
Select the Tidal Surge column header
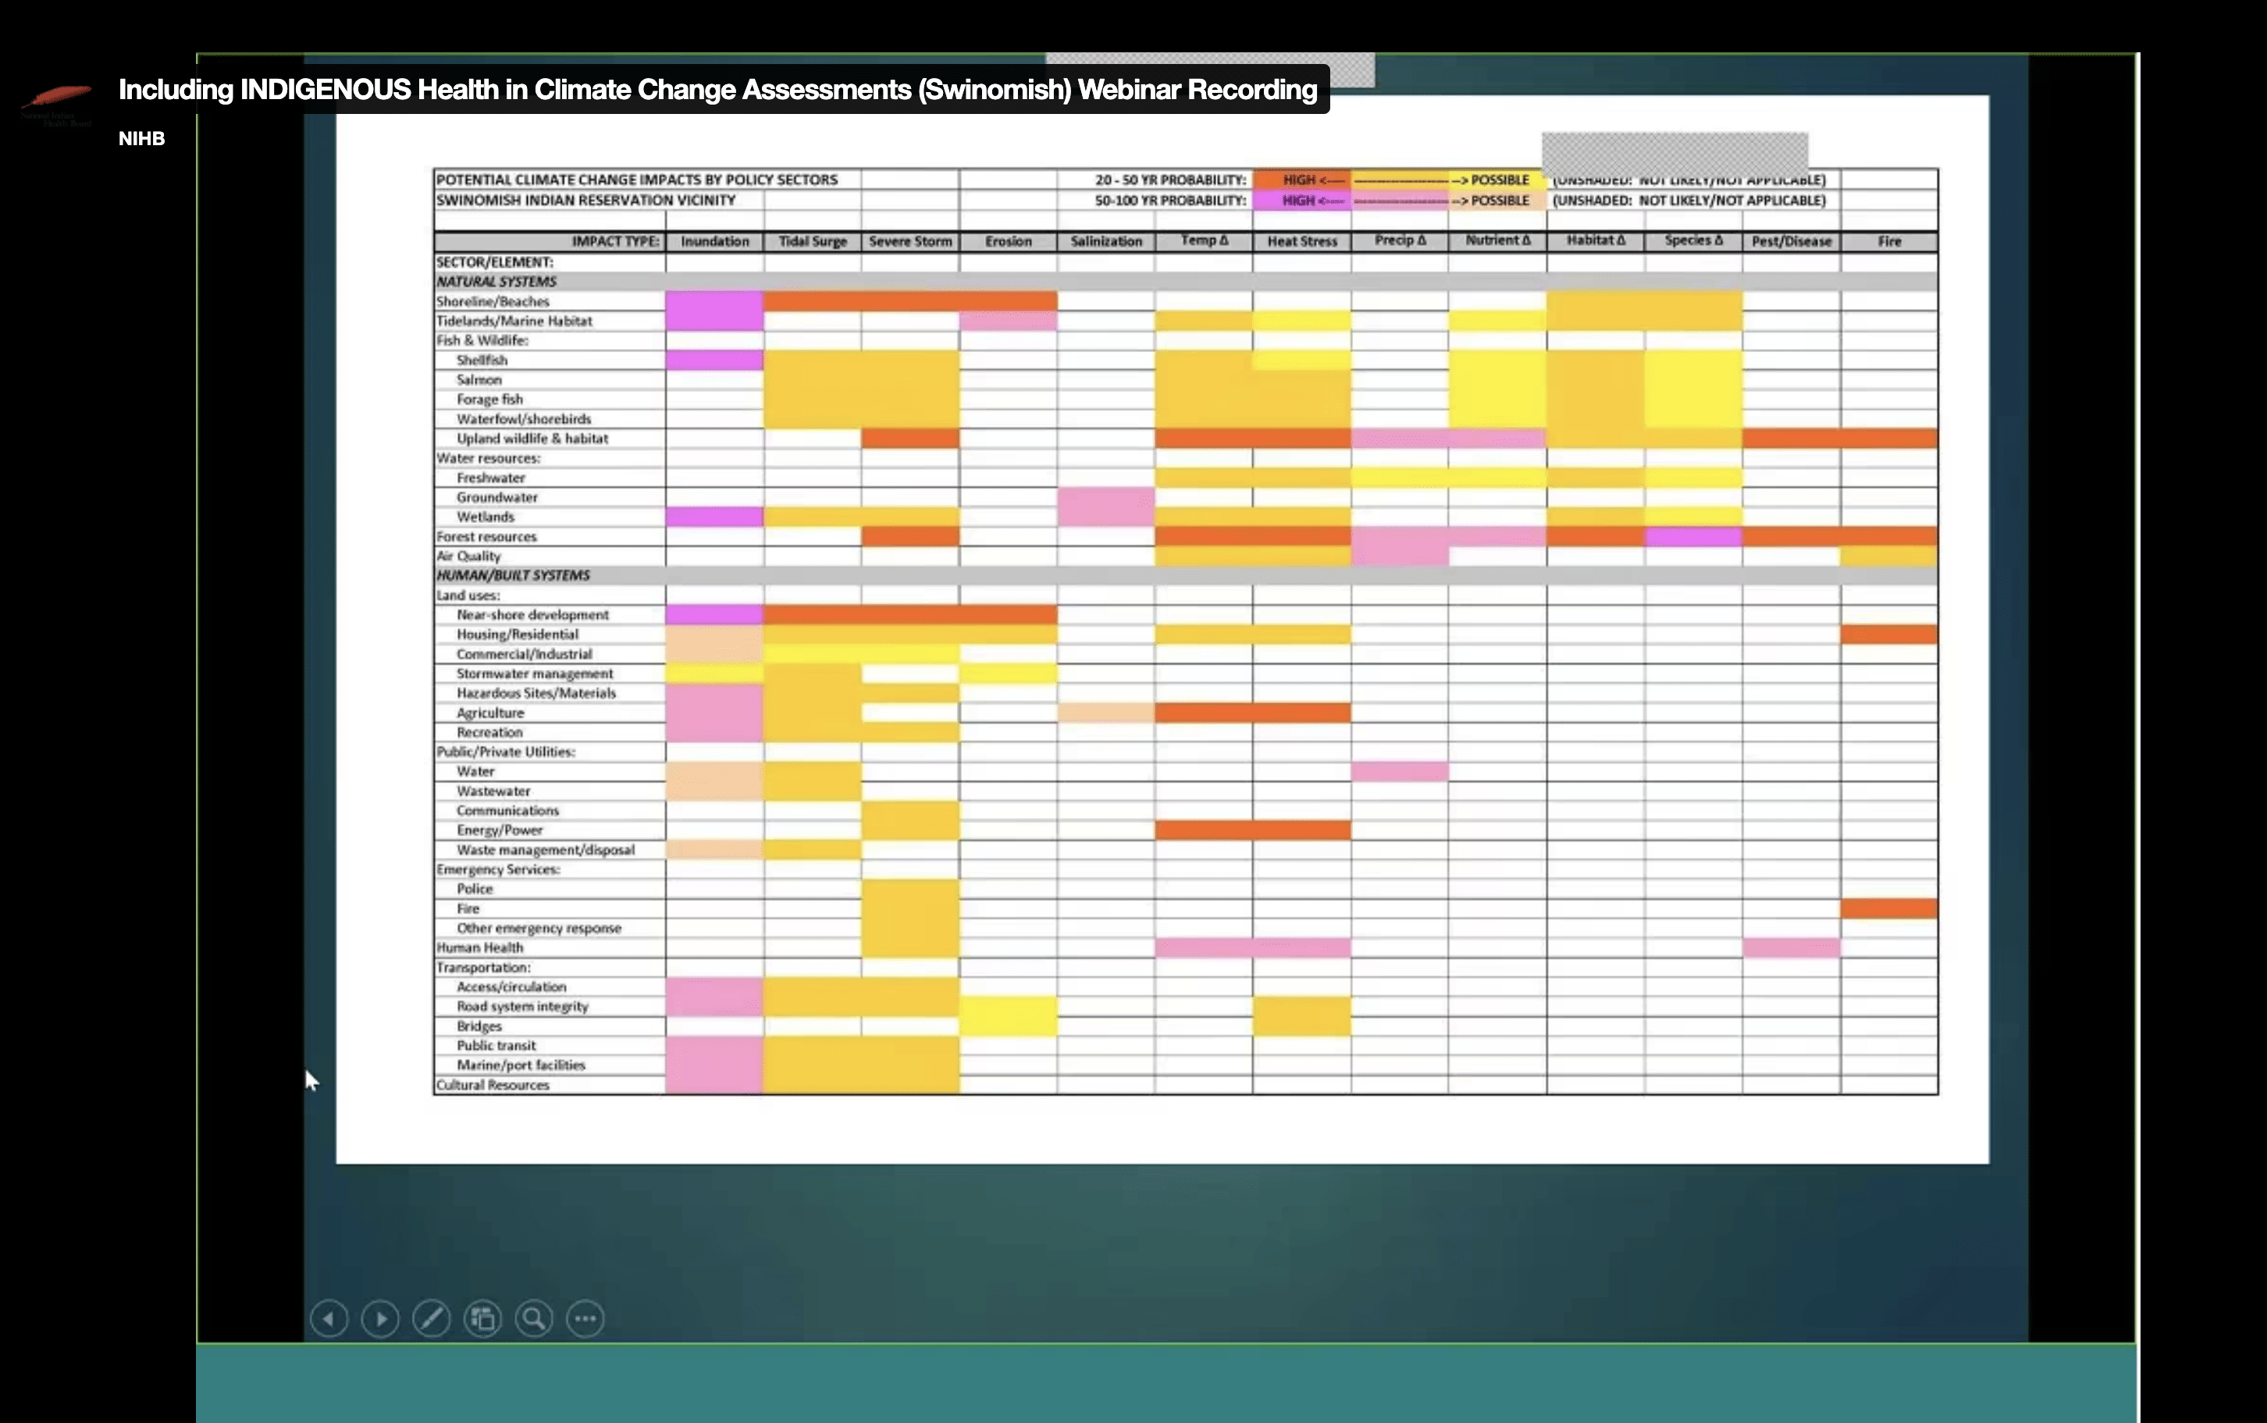813,241
